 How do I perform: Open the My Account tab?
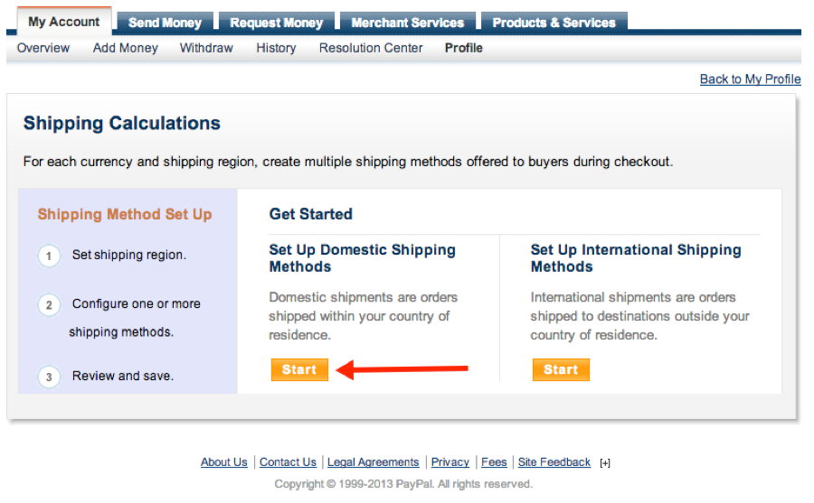point(64,22)
